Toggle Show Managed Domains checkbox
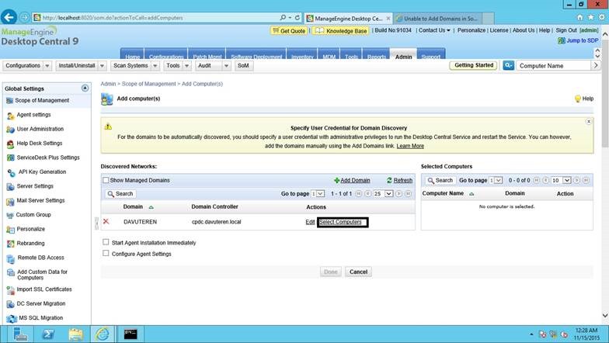This screenshot has height=343, width=609. [x=106, y=180]
